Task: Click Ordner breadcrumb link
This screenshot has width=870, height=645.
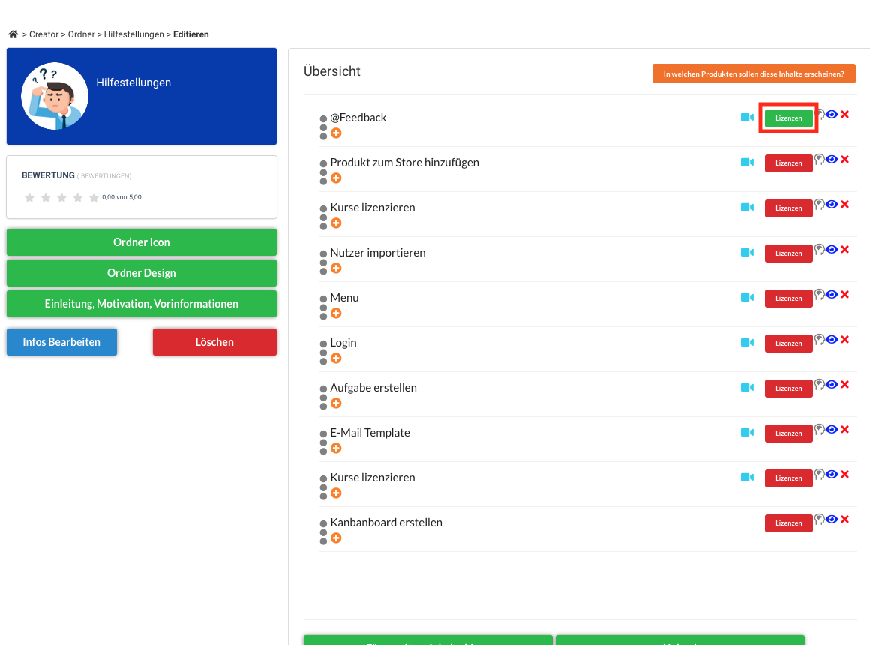Action: pos(82,34)
